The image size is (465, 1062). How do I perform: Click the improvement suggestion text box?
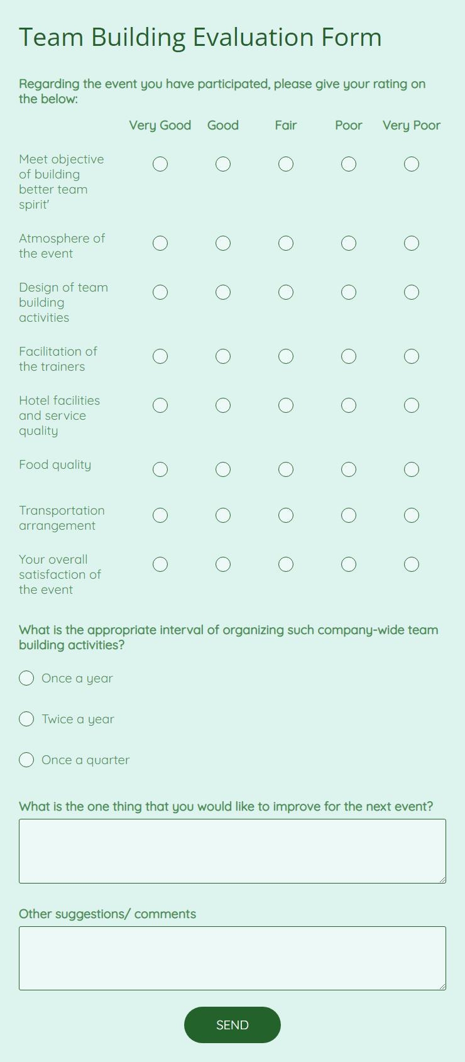click(x=232, y=851)
